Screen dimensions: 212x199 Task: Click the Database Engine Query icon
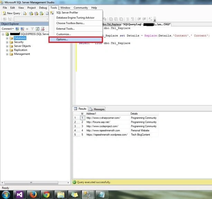25,13
